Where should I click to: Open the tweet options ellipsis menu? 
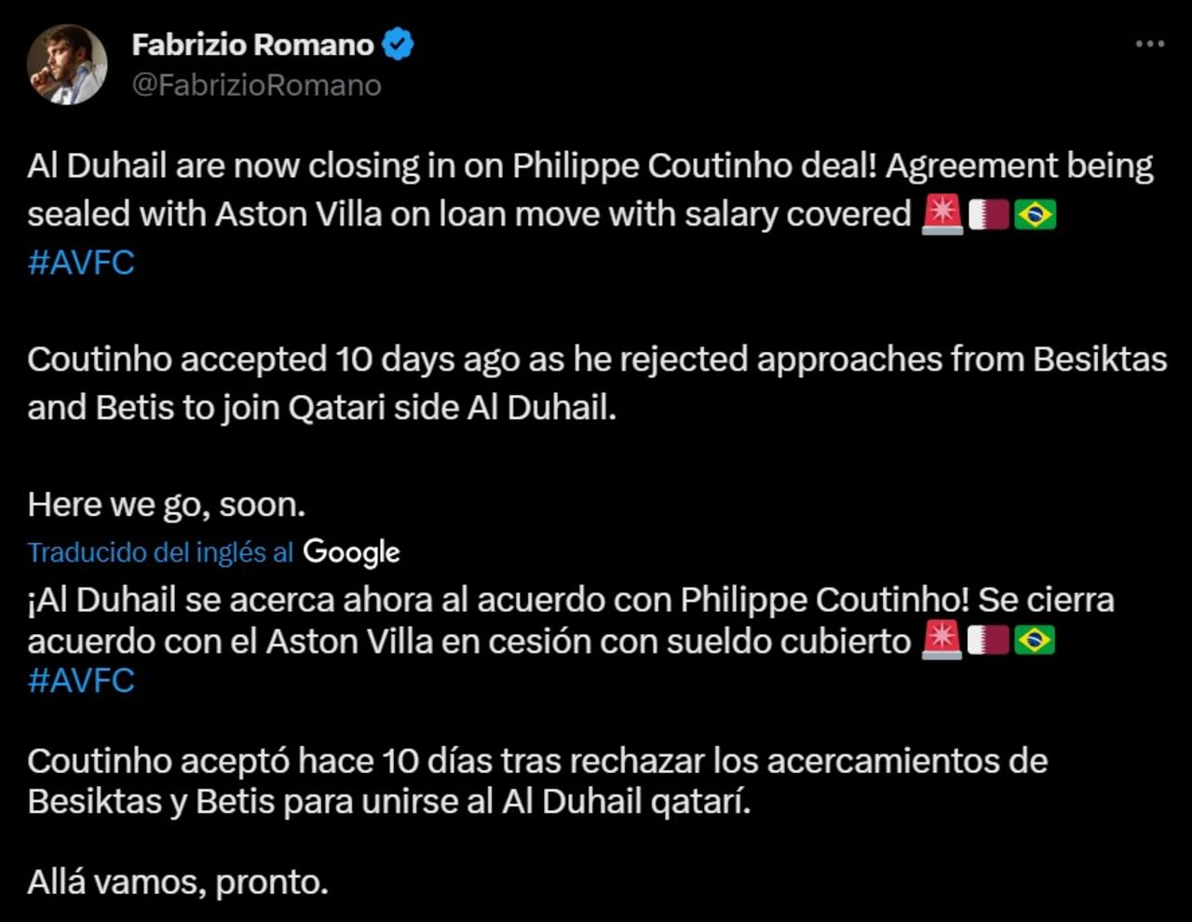pos(1149,41)
